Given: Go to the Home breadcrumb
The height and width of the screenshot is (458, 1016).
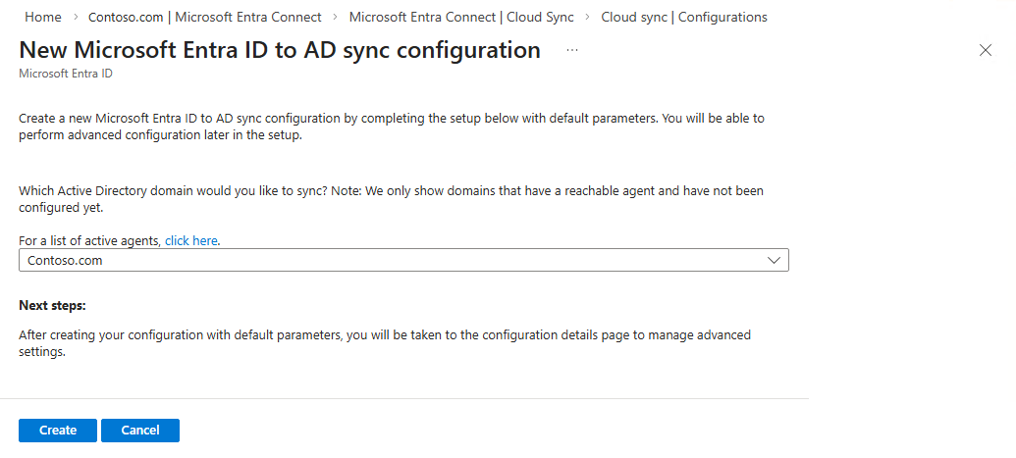Looking at the screenshot, I should pyautogui.click(x=42, y=18).
